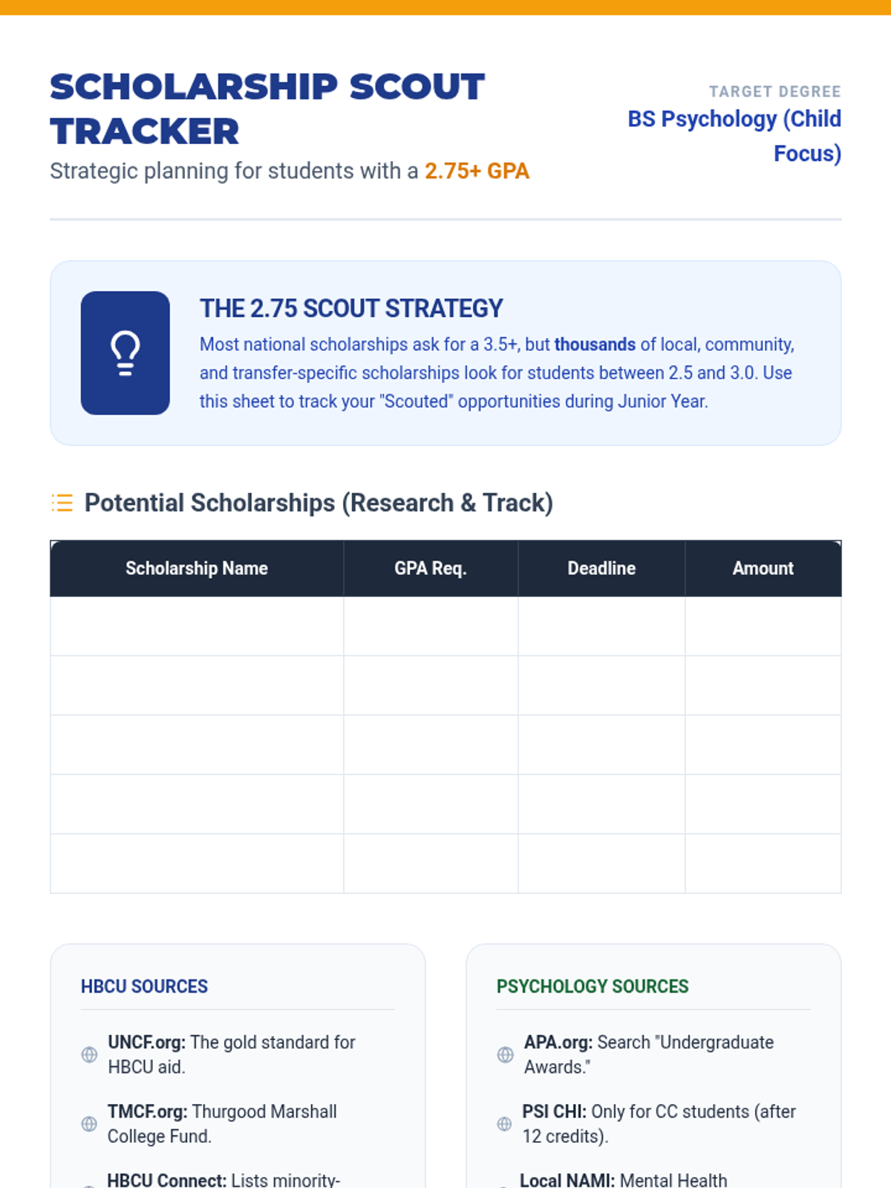Click the globe icon next to UNCF.org
The image size is (891, 1188).
[x=89, y=1054]
